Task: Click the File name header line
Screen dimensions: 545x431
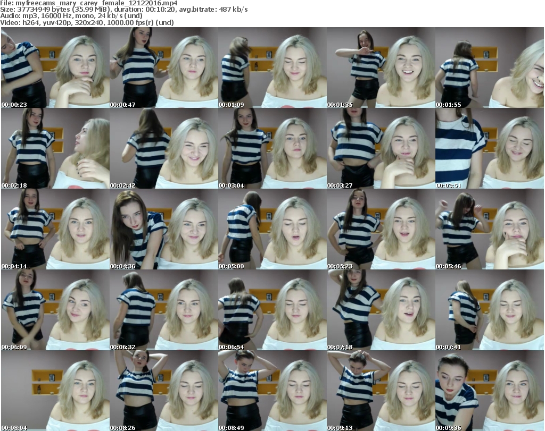Action: (x=89, y=3)
